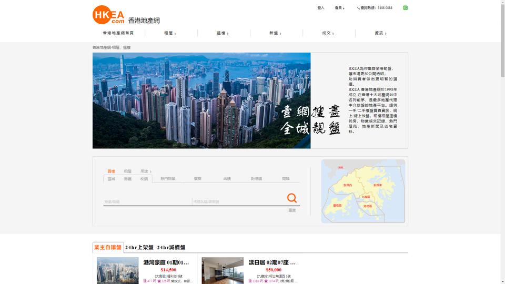The height and width of the screenshot is (284, 505).
Task: Open the 熱門物業 filter
Action: pyautogui.click(x=168, y=179)
